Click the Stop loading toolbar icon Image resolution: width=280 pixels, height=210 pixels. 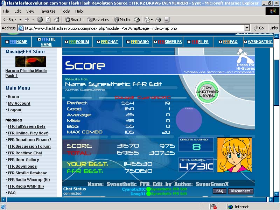40,20
